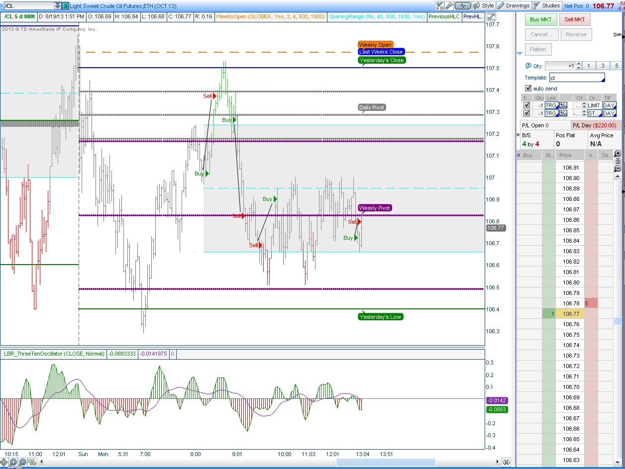Open the Studies menu
This screenshot has height=469, width=625.
point(547,5)
